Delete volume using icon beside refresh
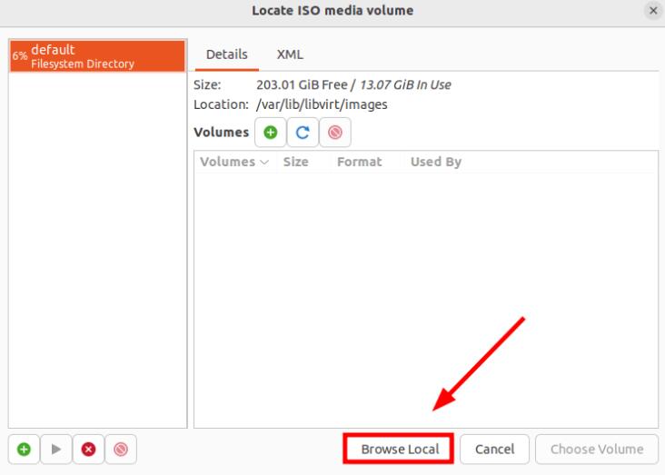 335,133
